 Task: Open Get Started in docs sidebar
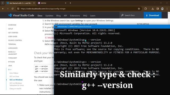[13, 33]
